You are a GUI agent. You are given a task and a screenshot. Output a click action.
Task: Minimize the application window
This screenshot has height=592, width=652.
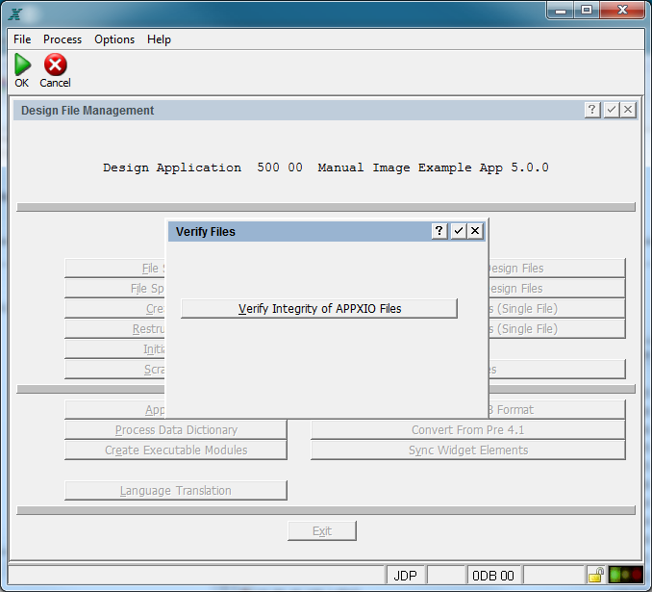[x=561, y=10]
